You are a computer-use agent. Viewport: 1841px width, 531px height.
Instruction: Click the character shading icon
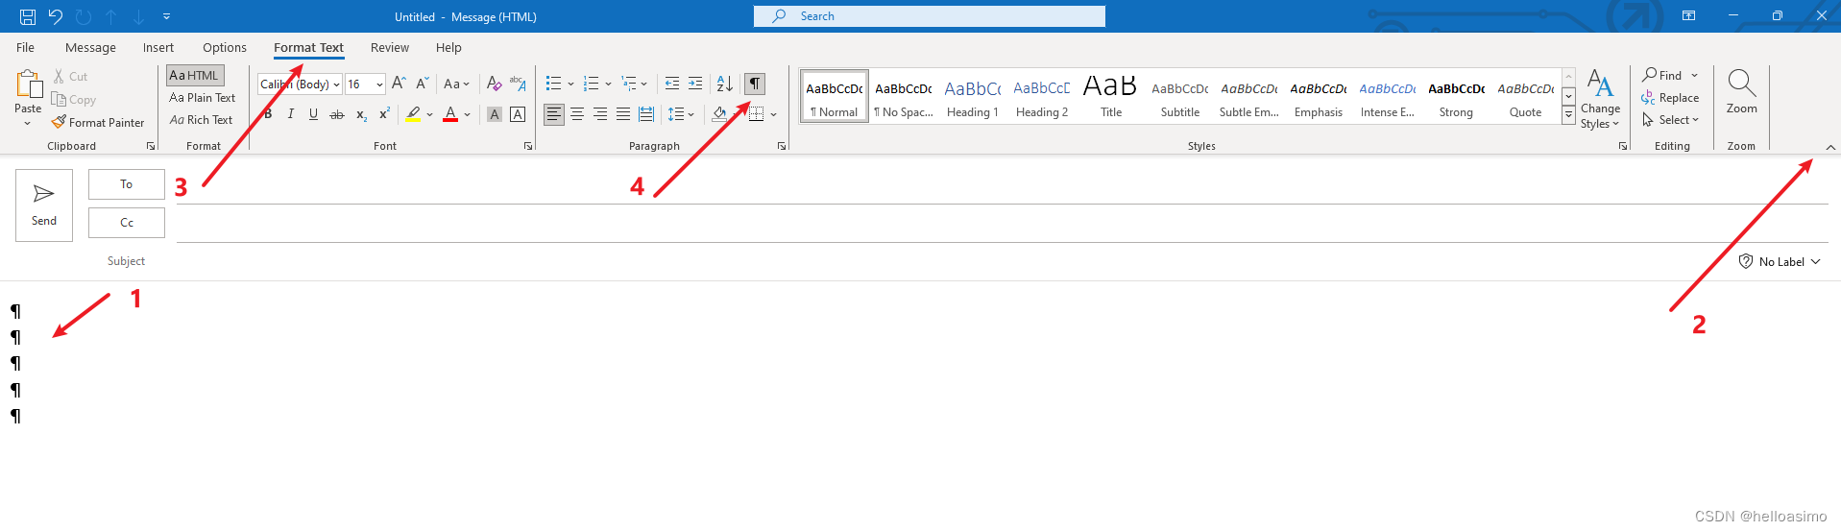click(495, 114)
